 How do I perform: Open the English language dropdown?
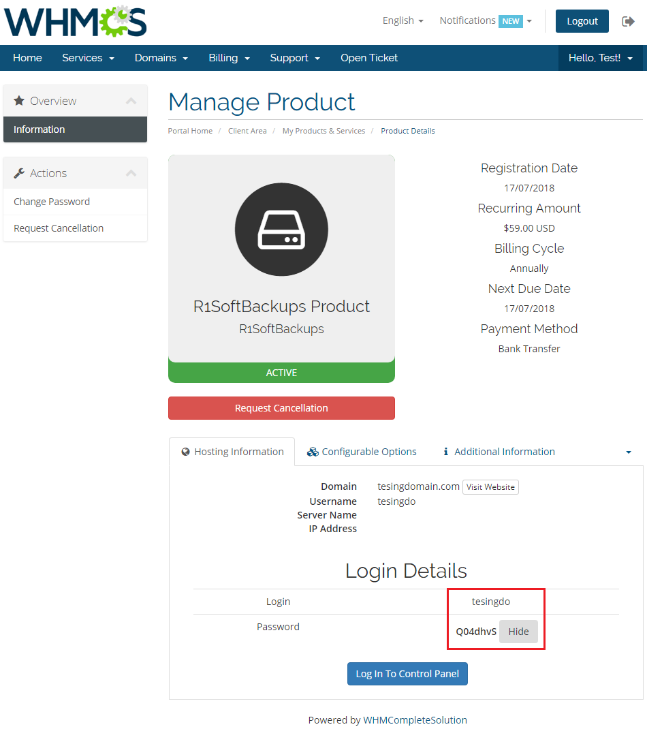[x=403, y=20]
